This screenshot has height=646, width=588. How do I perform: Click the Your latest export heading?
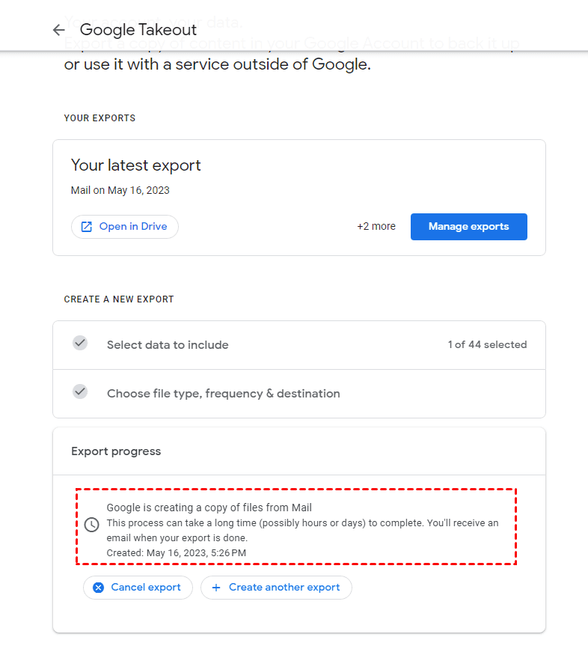coord(135,165)
